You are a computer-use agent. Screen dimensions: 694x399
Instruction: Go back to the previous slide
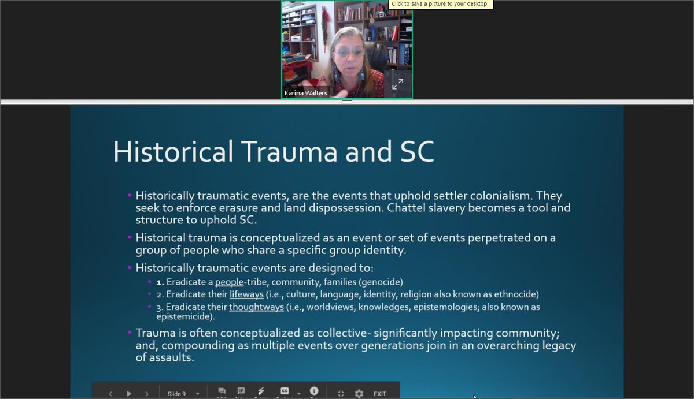coord(110,393)
